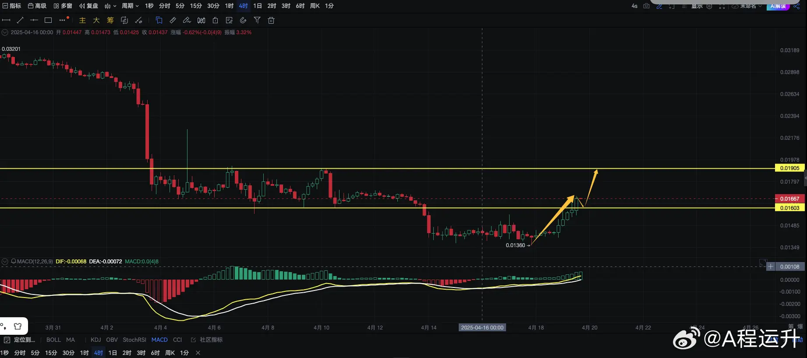Screen dimensions: 807x358
Task: Click the 大 large-order indicator icon
Action: [x=96, y=20]
